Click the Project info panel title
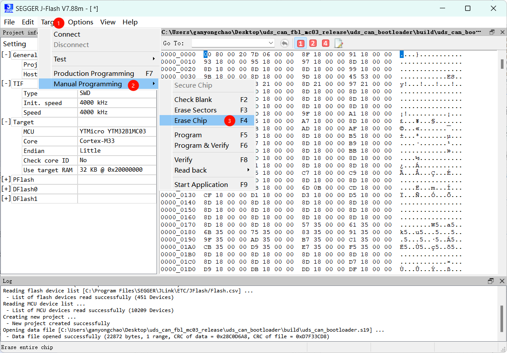 click(x=20, y=33)
